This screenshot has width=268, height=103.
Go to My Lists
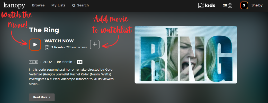(58, 5)
